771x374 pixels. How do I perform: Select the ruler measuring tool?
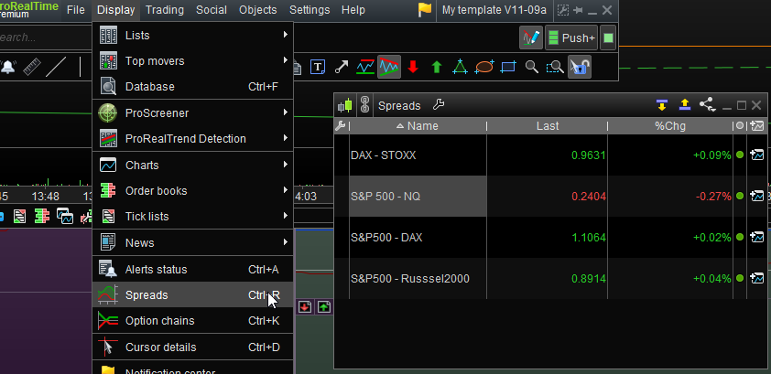(x=32, y=67)
